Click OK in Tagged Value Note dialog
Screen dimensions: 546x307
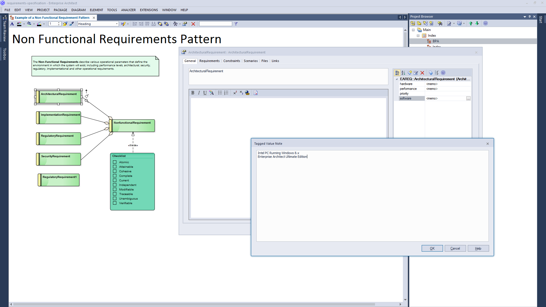tap(432, 248)
